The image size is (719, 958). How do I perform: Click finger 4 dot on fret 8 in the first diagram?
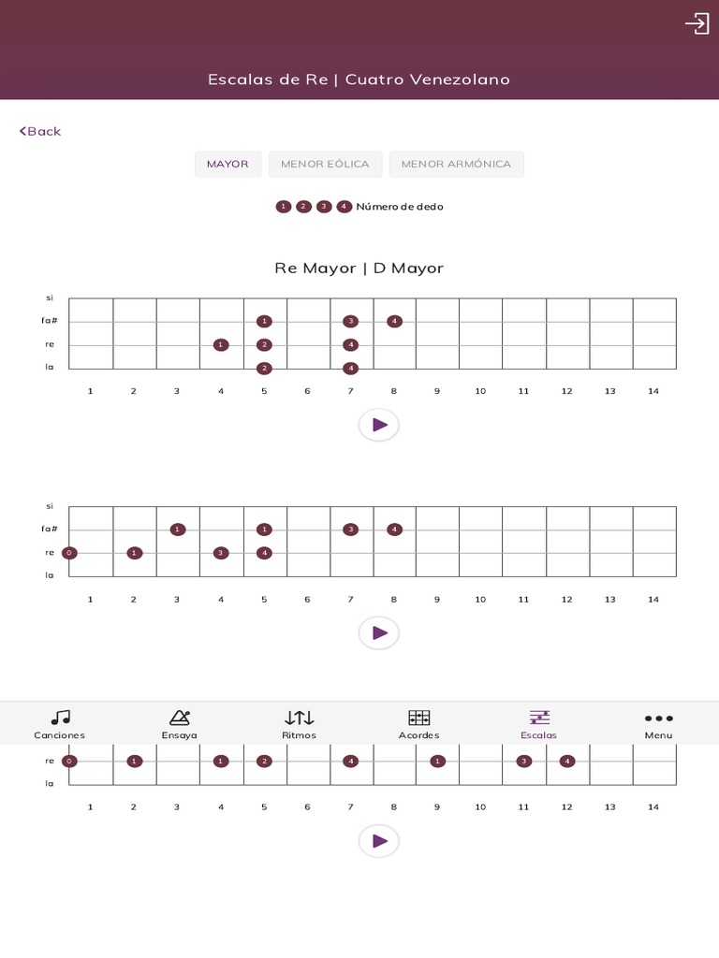pos(394,322)
